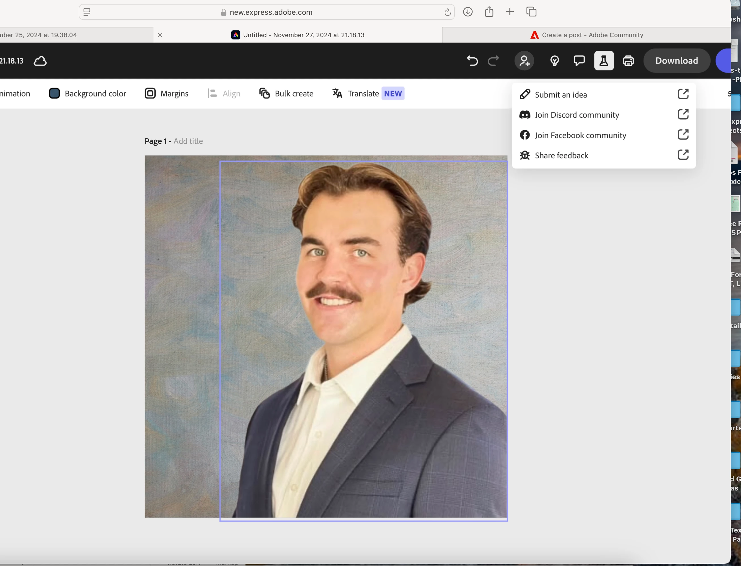
Task: Click the undo arrow icon
Action: point(472,61)
